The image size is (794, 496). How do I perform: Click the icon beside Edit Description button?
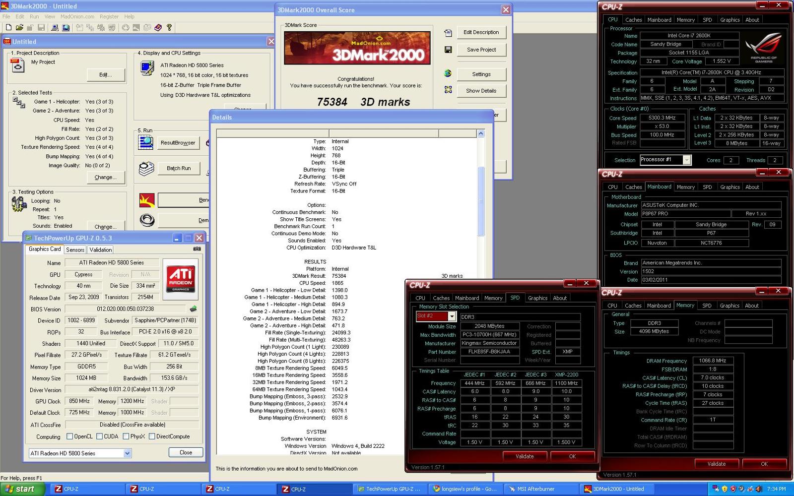click(x=448, y=33)
